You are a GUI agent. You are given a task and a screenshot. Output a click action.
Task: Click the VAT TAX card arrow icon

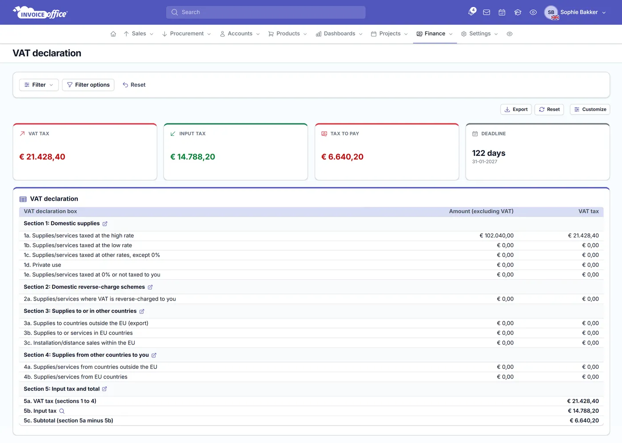(x=22, y=134)
